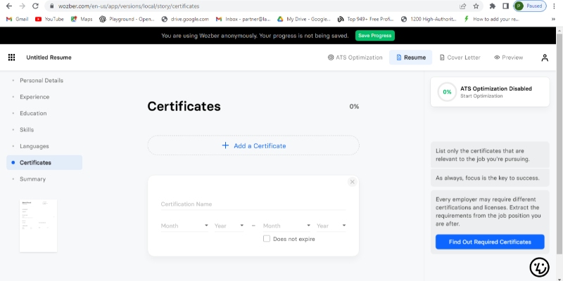This screenshot has width=563, height=281.
Task: Click the chat support icon
Action: point(539,267)
